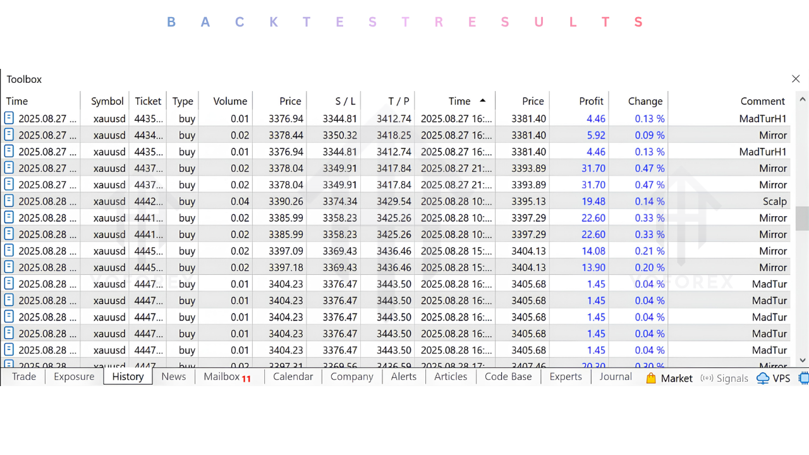Switch to the Trade tab

pos(24,377)
